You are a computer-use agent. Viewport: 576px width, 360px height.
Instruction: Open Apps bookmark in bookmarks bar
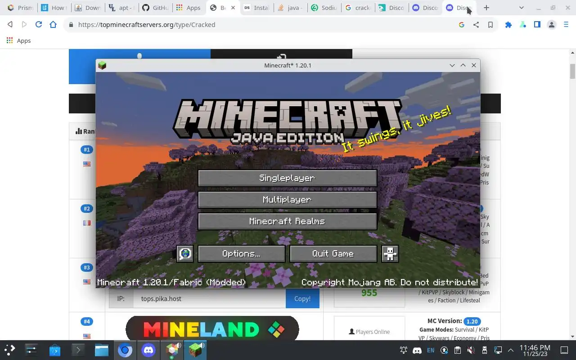click(x=19, y=40)
